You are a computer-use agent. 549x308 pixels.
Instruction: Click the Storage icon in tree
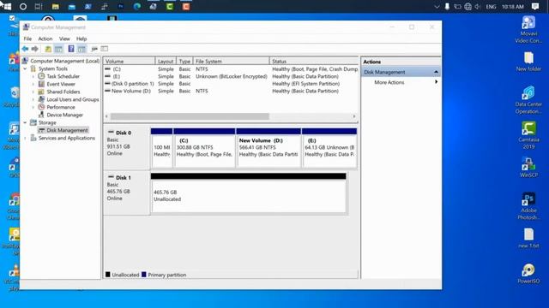click(33, 122)
